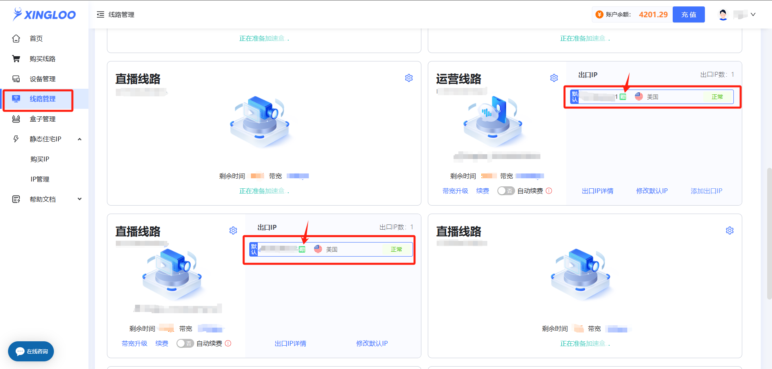Click 带宽升级 in lower 直播线路 card
Viewport: 772px width, 369px height.
pyautogui.click(x=134, y=343)
